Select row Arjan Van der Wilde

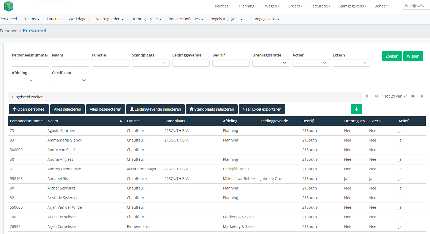pyautogui.click(x=217, y=207)
